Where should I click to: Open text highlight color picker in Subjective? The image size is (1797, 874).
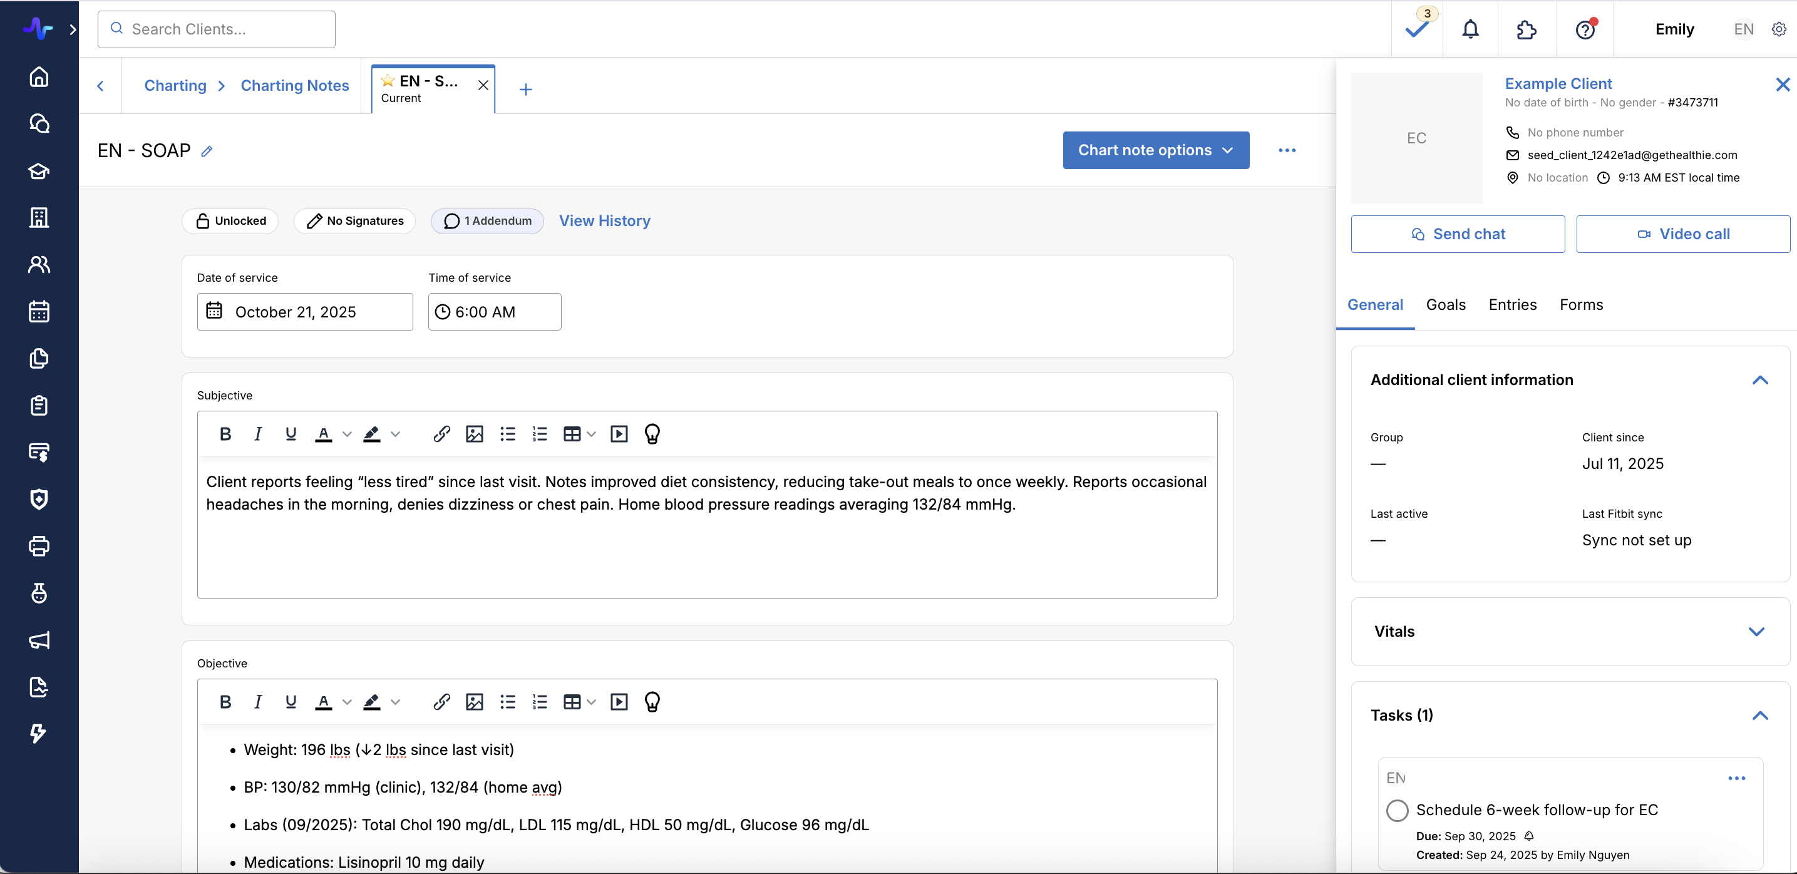pos(395,434)
